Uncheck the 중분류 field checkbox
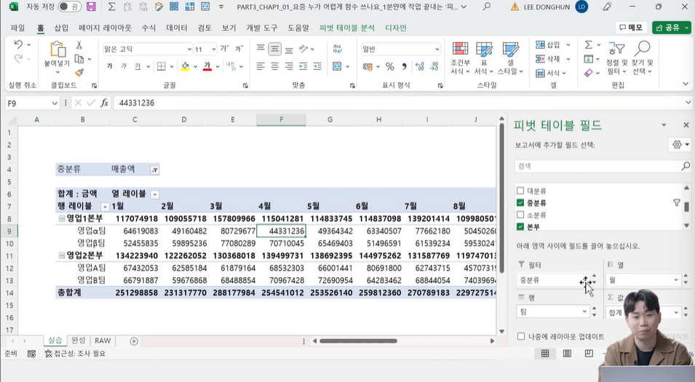Screen dimensions: 695x382 click(520, 203)
